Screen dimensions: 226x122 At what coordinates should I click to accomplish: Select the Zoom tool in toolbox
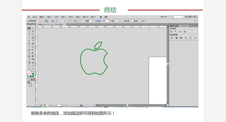[33, 69]
